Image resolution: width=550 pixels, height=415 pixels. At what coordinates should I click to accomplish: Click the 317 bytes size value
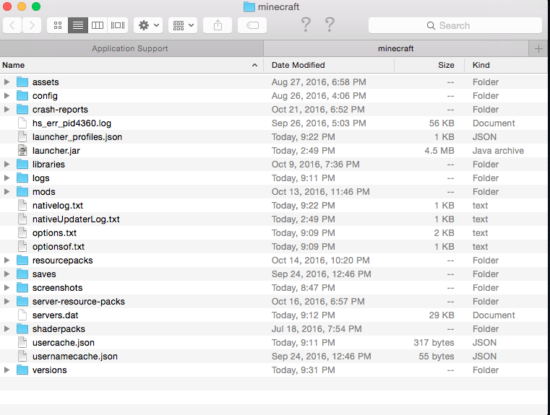pos(434,343)
